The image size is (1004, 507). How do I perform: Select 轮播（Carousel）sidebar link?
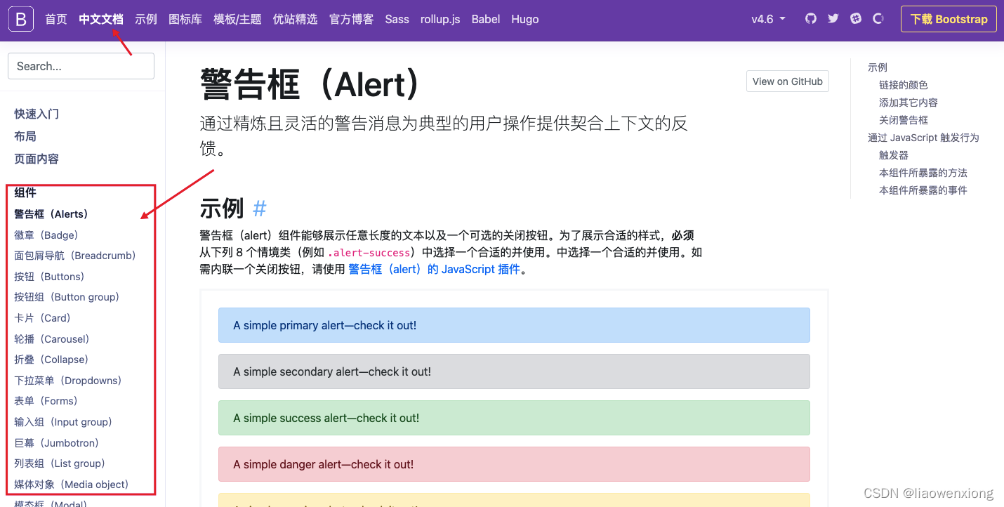[51, 338]
